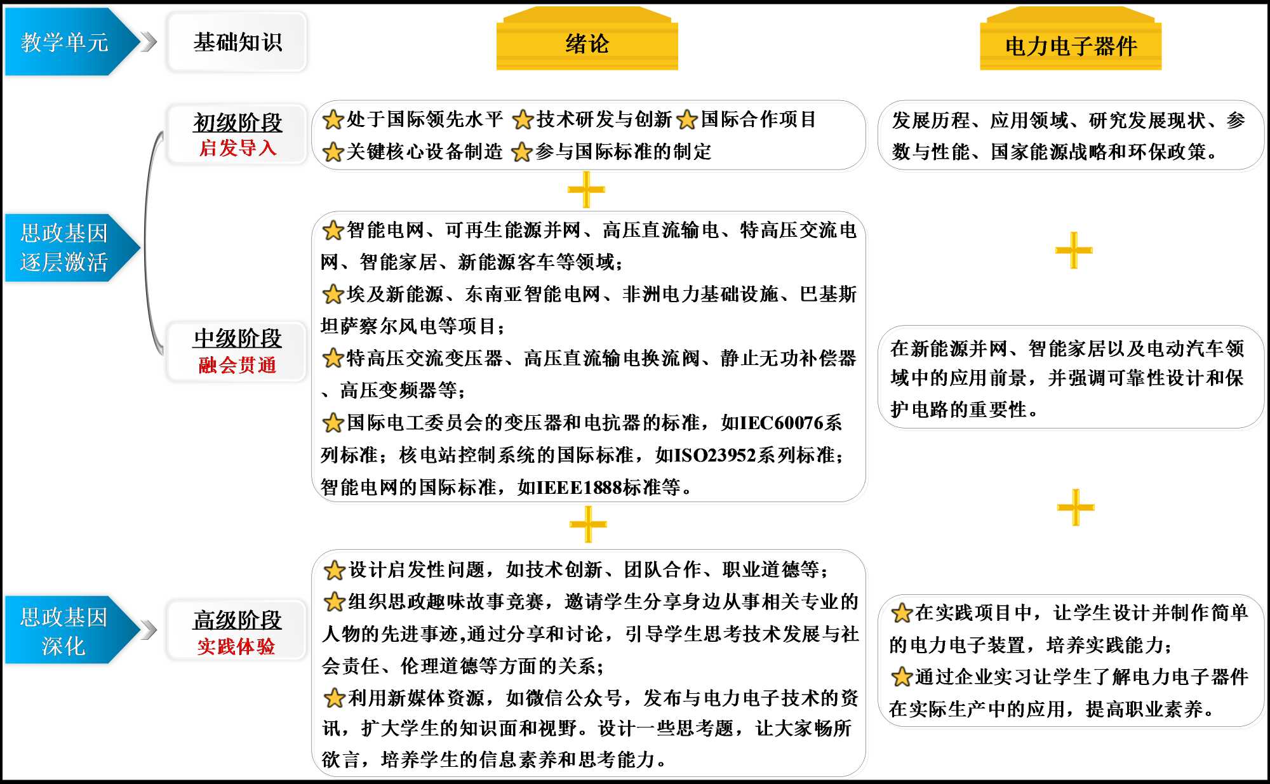Click the 初级阶段 启发导入 box
Viewport: 1270px width, 784px height.
[x=237, y=135]
